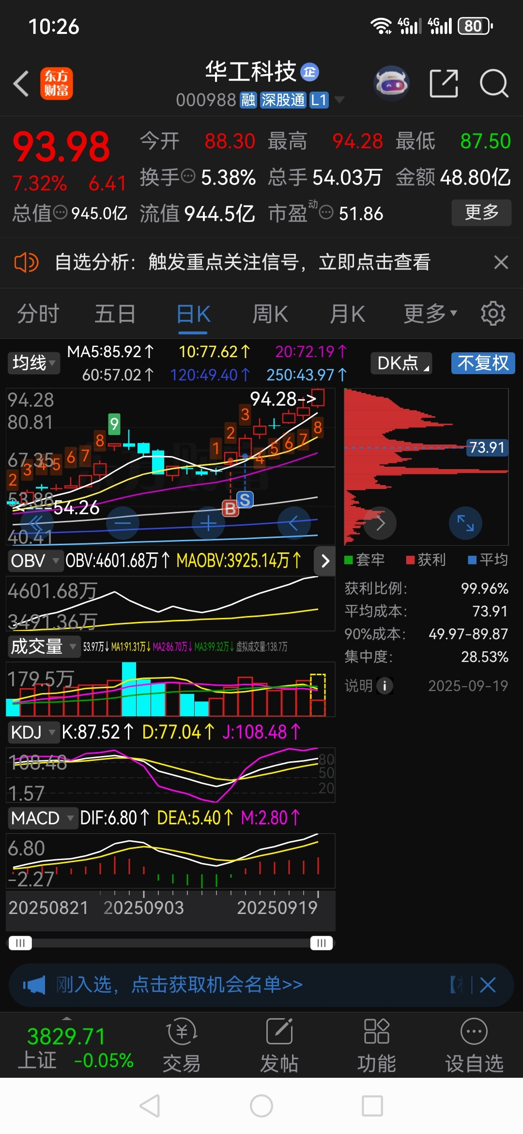
Task: Open the 东方财富 logo icon
Action: click(x=56, y=83)
